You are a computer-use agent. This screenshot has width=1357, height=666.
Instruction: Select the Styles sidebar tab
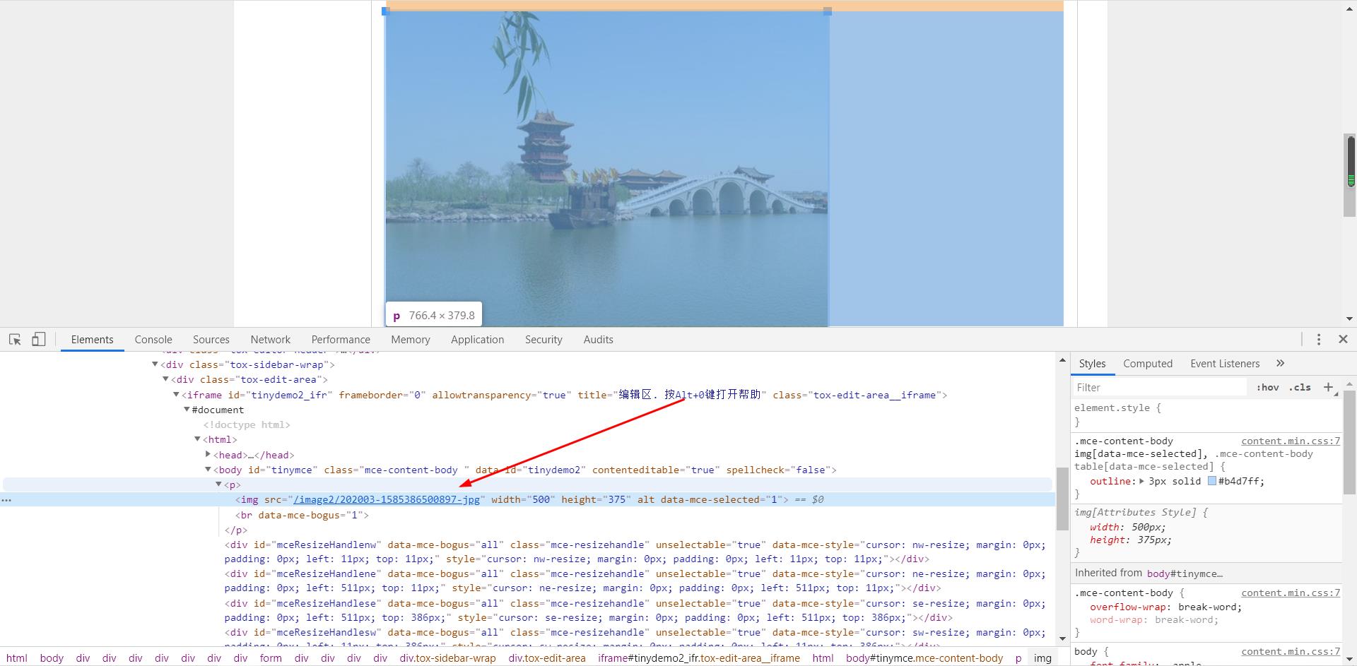coord(1092,364)
